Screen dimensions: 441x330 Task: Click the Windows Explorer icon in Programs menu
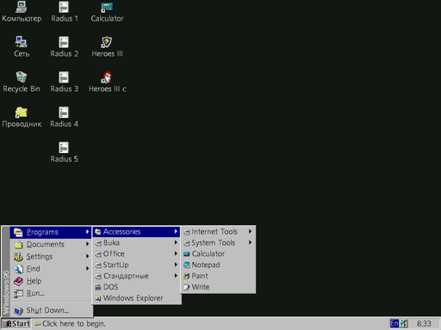(98, 298)
